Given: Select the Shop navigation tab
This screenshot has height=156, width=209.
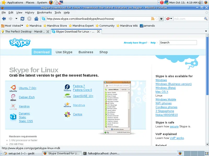Looking at the screenshot, I should (x=103, y=52).
